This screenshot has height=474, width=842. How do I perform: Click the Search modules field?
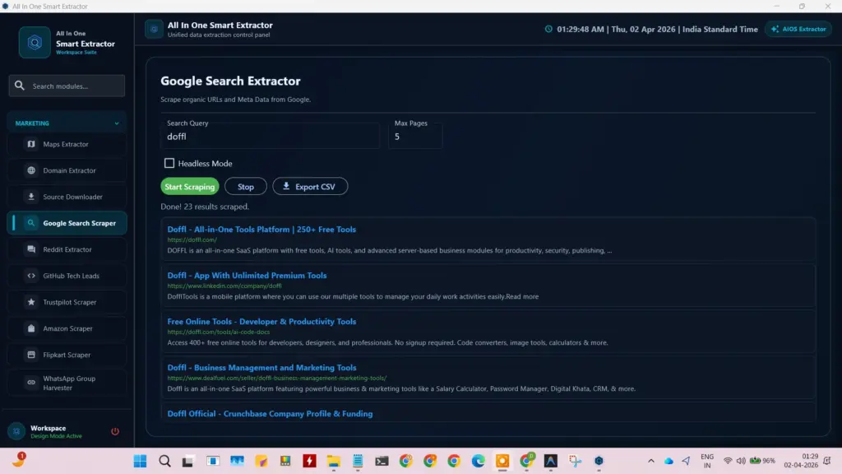pyautogui.click(x=67, y=86)
